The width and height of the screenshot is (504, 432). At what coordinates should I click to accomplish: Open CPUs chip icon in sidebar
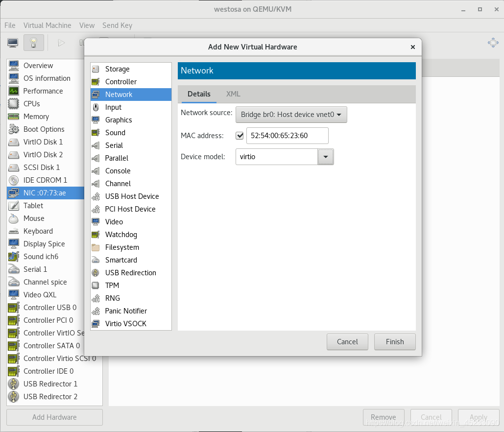coord(14,104)
